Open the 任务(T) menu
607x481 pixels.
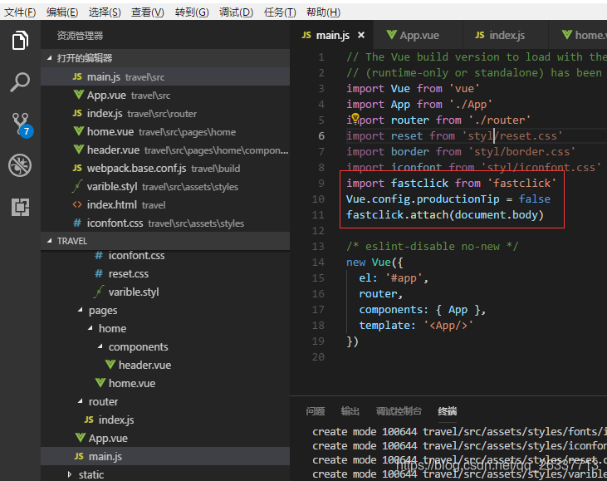tap(280, 12)
